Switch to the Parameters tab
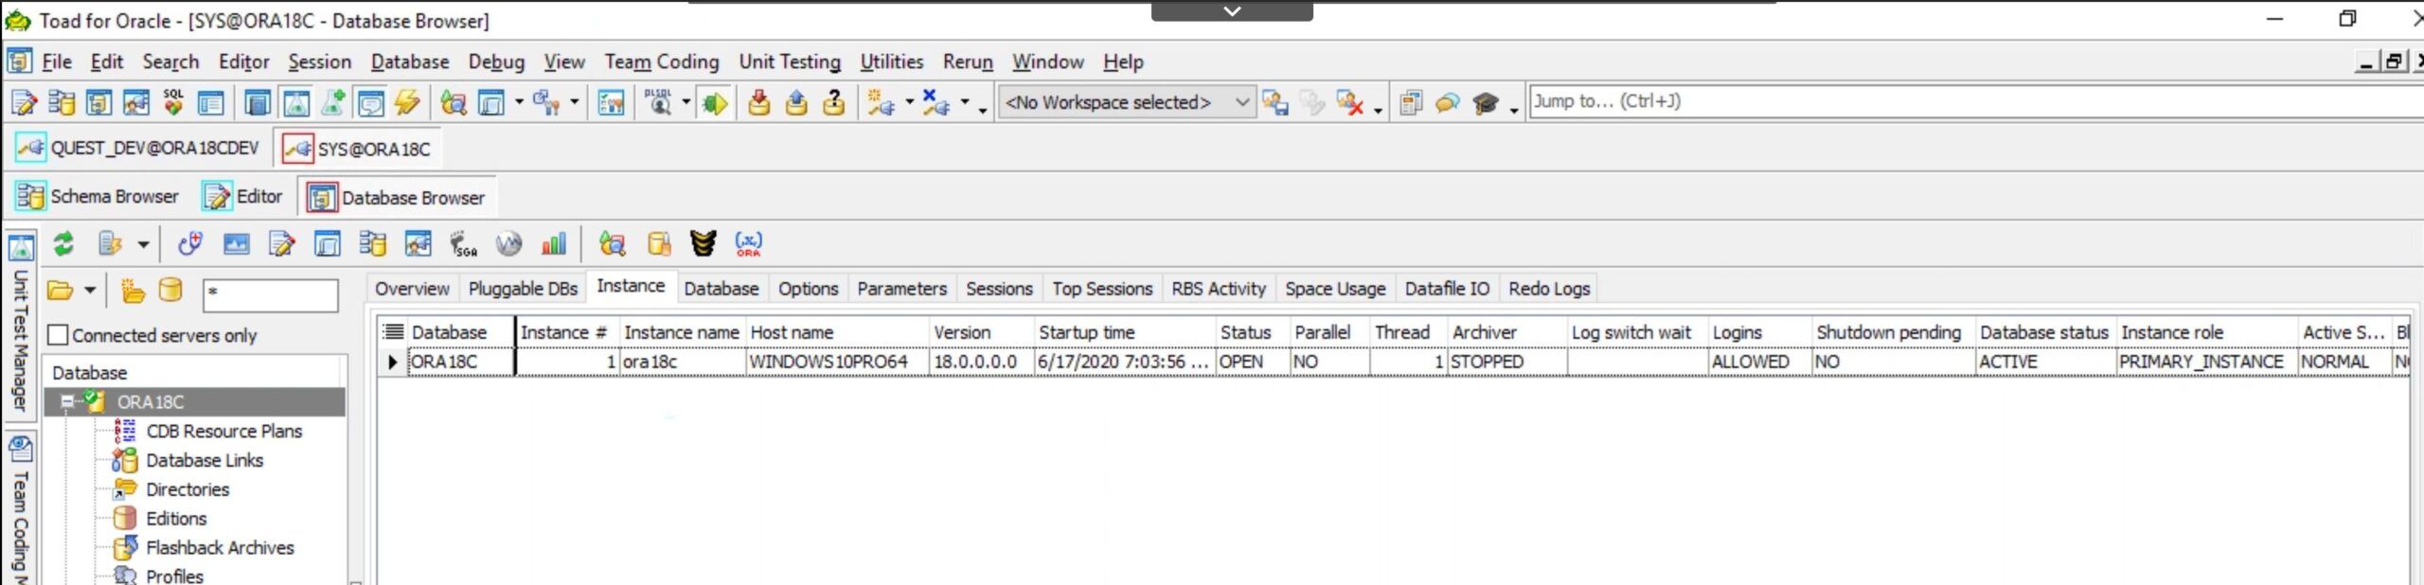 [x=901, y=289]
